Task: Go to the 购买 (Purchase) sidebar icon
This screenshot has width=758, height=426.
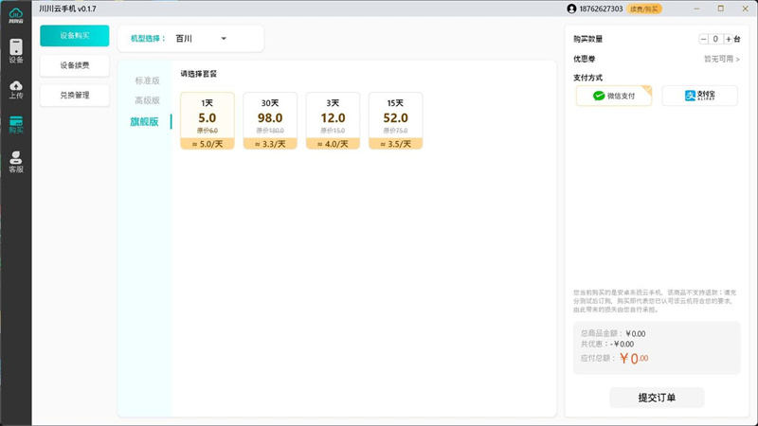Action: [x=16, y=124]
